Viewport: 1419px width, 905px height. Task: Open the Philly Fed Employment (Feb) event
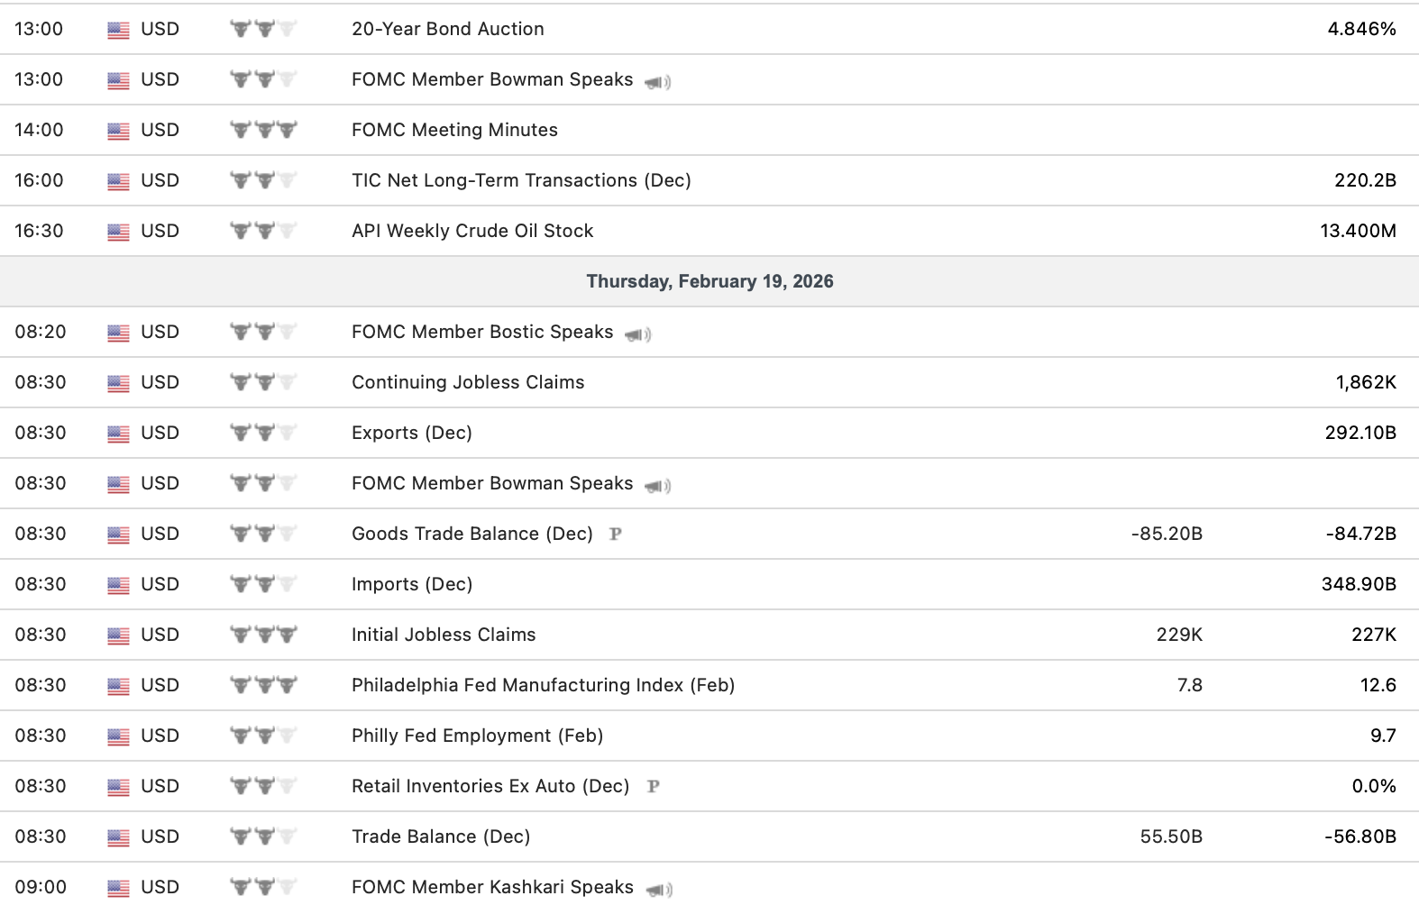point(477,736)
